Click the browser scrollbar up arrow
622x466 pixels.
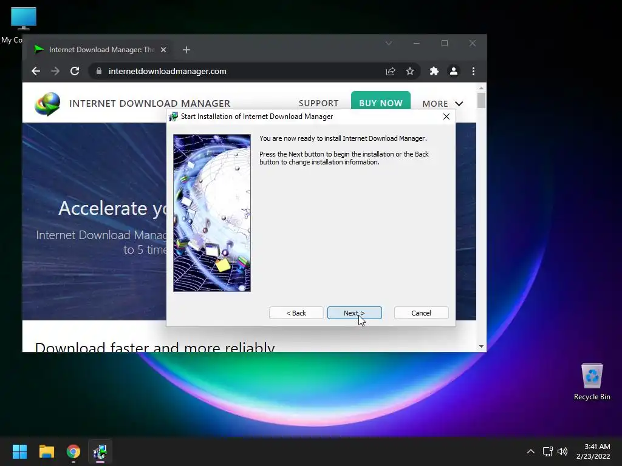(481, 88)
